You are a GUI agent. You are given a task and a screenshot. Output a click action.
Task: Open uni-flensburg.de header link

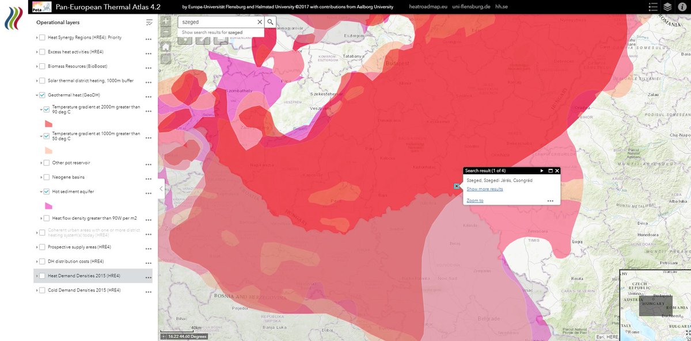(472, 7)
